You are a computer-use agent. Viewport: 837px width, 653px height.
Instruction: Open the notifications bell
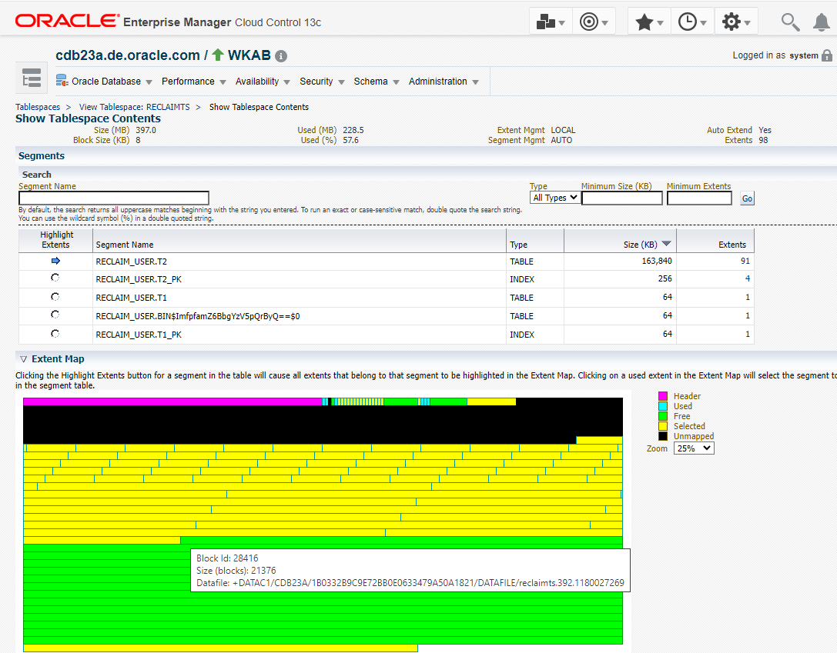click(821, 22)
